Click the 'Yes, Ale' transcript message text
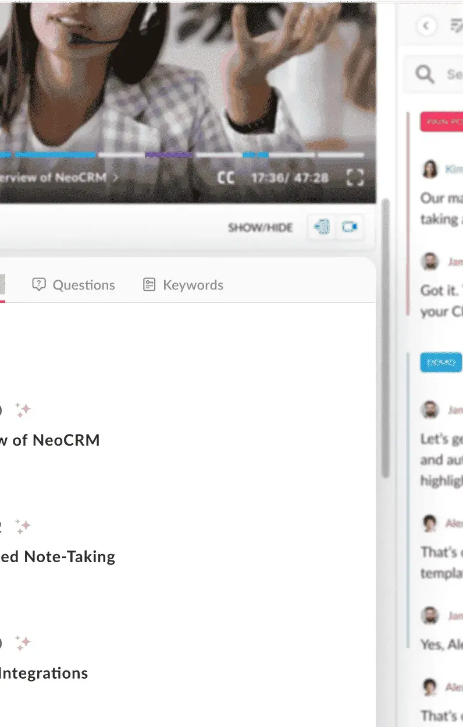Viewport: 463px width, 727px height. click(441, 644)
